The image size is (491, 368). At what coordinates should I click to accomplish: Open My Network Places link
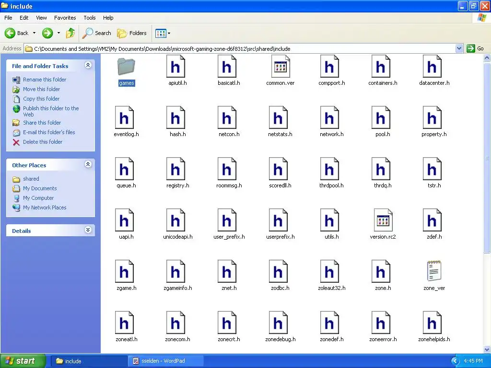pos(45,207)
